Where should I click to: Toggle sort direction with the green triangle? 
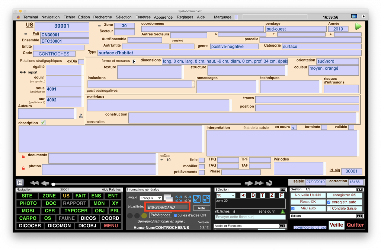pyautogui.click(x=283, y=212)
